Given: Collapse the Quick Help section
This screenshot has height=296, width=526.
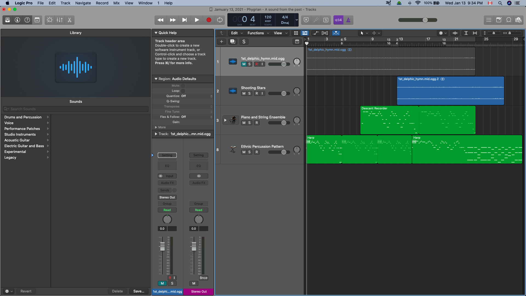Looking at the screenshot, I should click(156, 33).
